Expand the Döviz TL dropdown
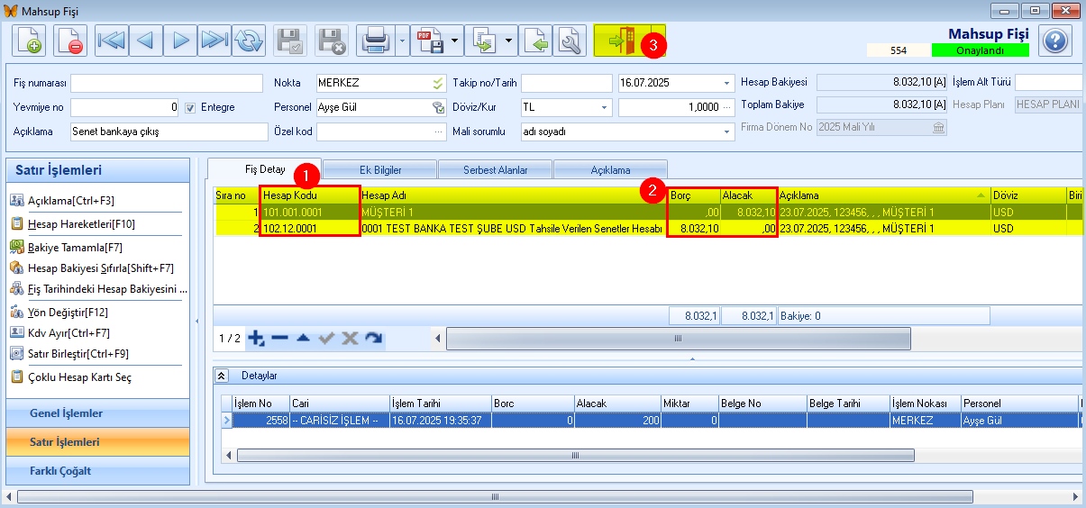Viewport: 1086px width, 508px height. coord(605,107)
